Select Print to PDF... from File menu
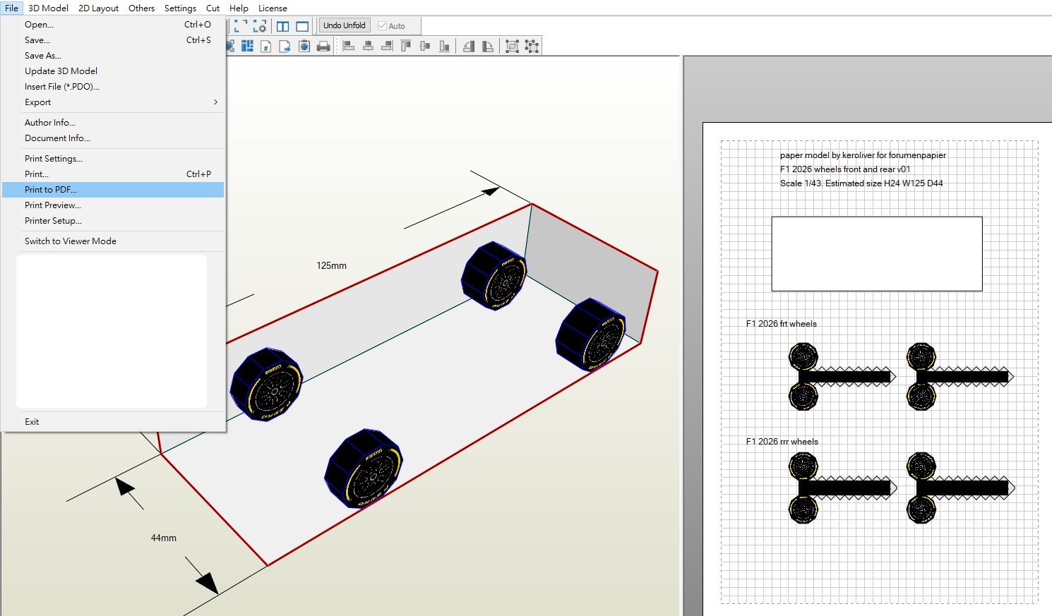1052x616 pixels. 51,190
